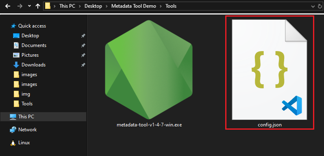
Task: Select 'Metadata Tool Demo' breadcrumb segment
Action: [134, 6]
